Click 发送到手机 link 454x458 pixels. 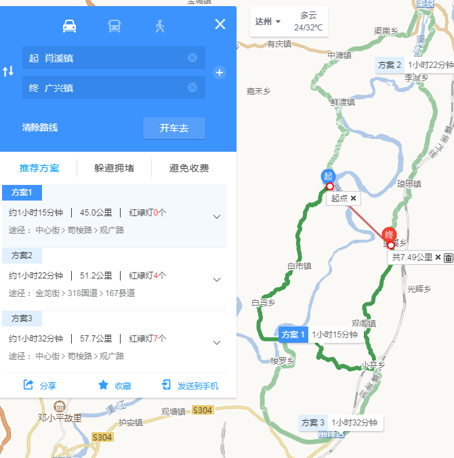click(x=190, y=386)
